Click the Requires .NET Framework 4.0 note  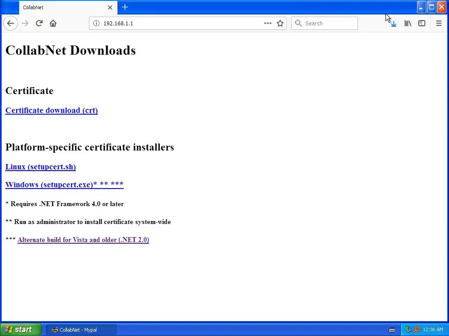coord(65,204)
